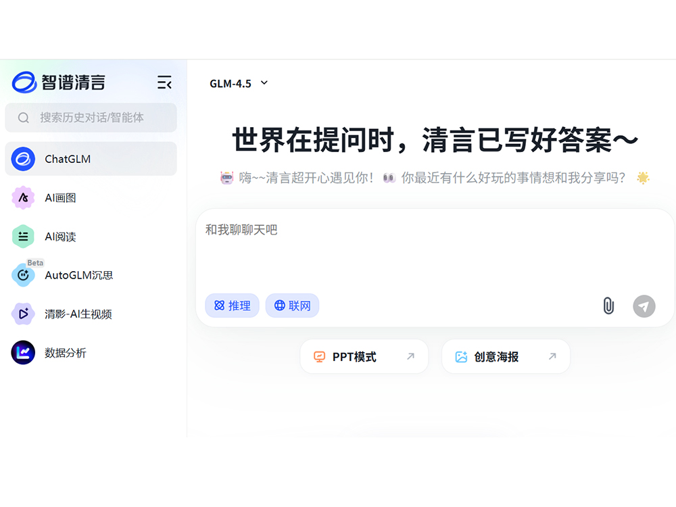The width and height of the screenshot is (676, 507).
Task: Click the 创意海报 image icon
Action: (x=461, y=357)
